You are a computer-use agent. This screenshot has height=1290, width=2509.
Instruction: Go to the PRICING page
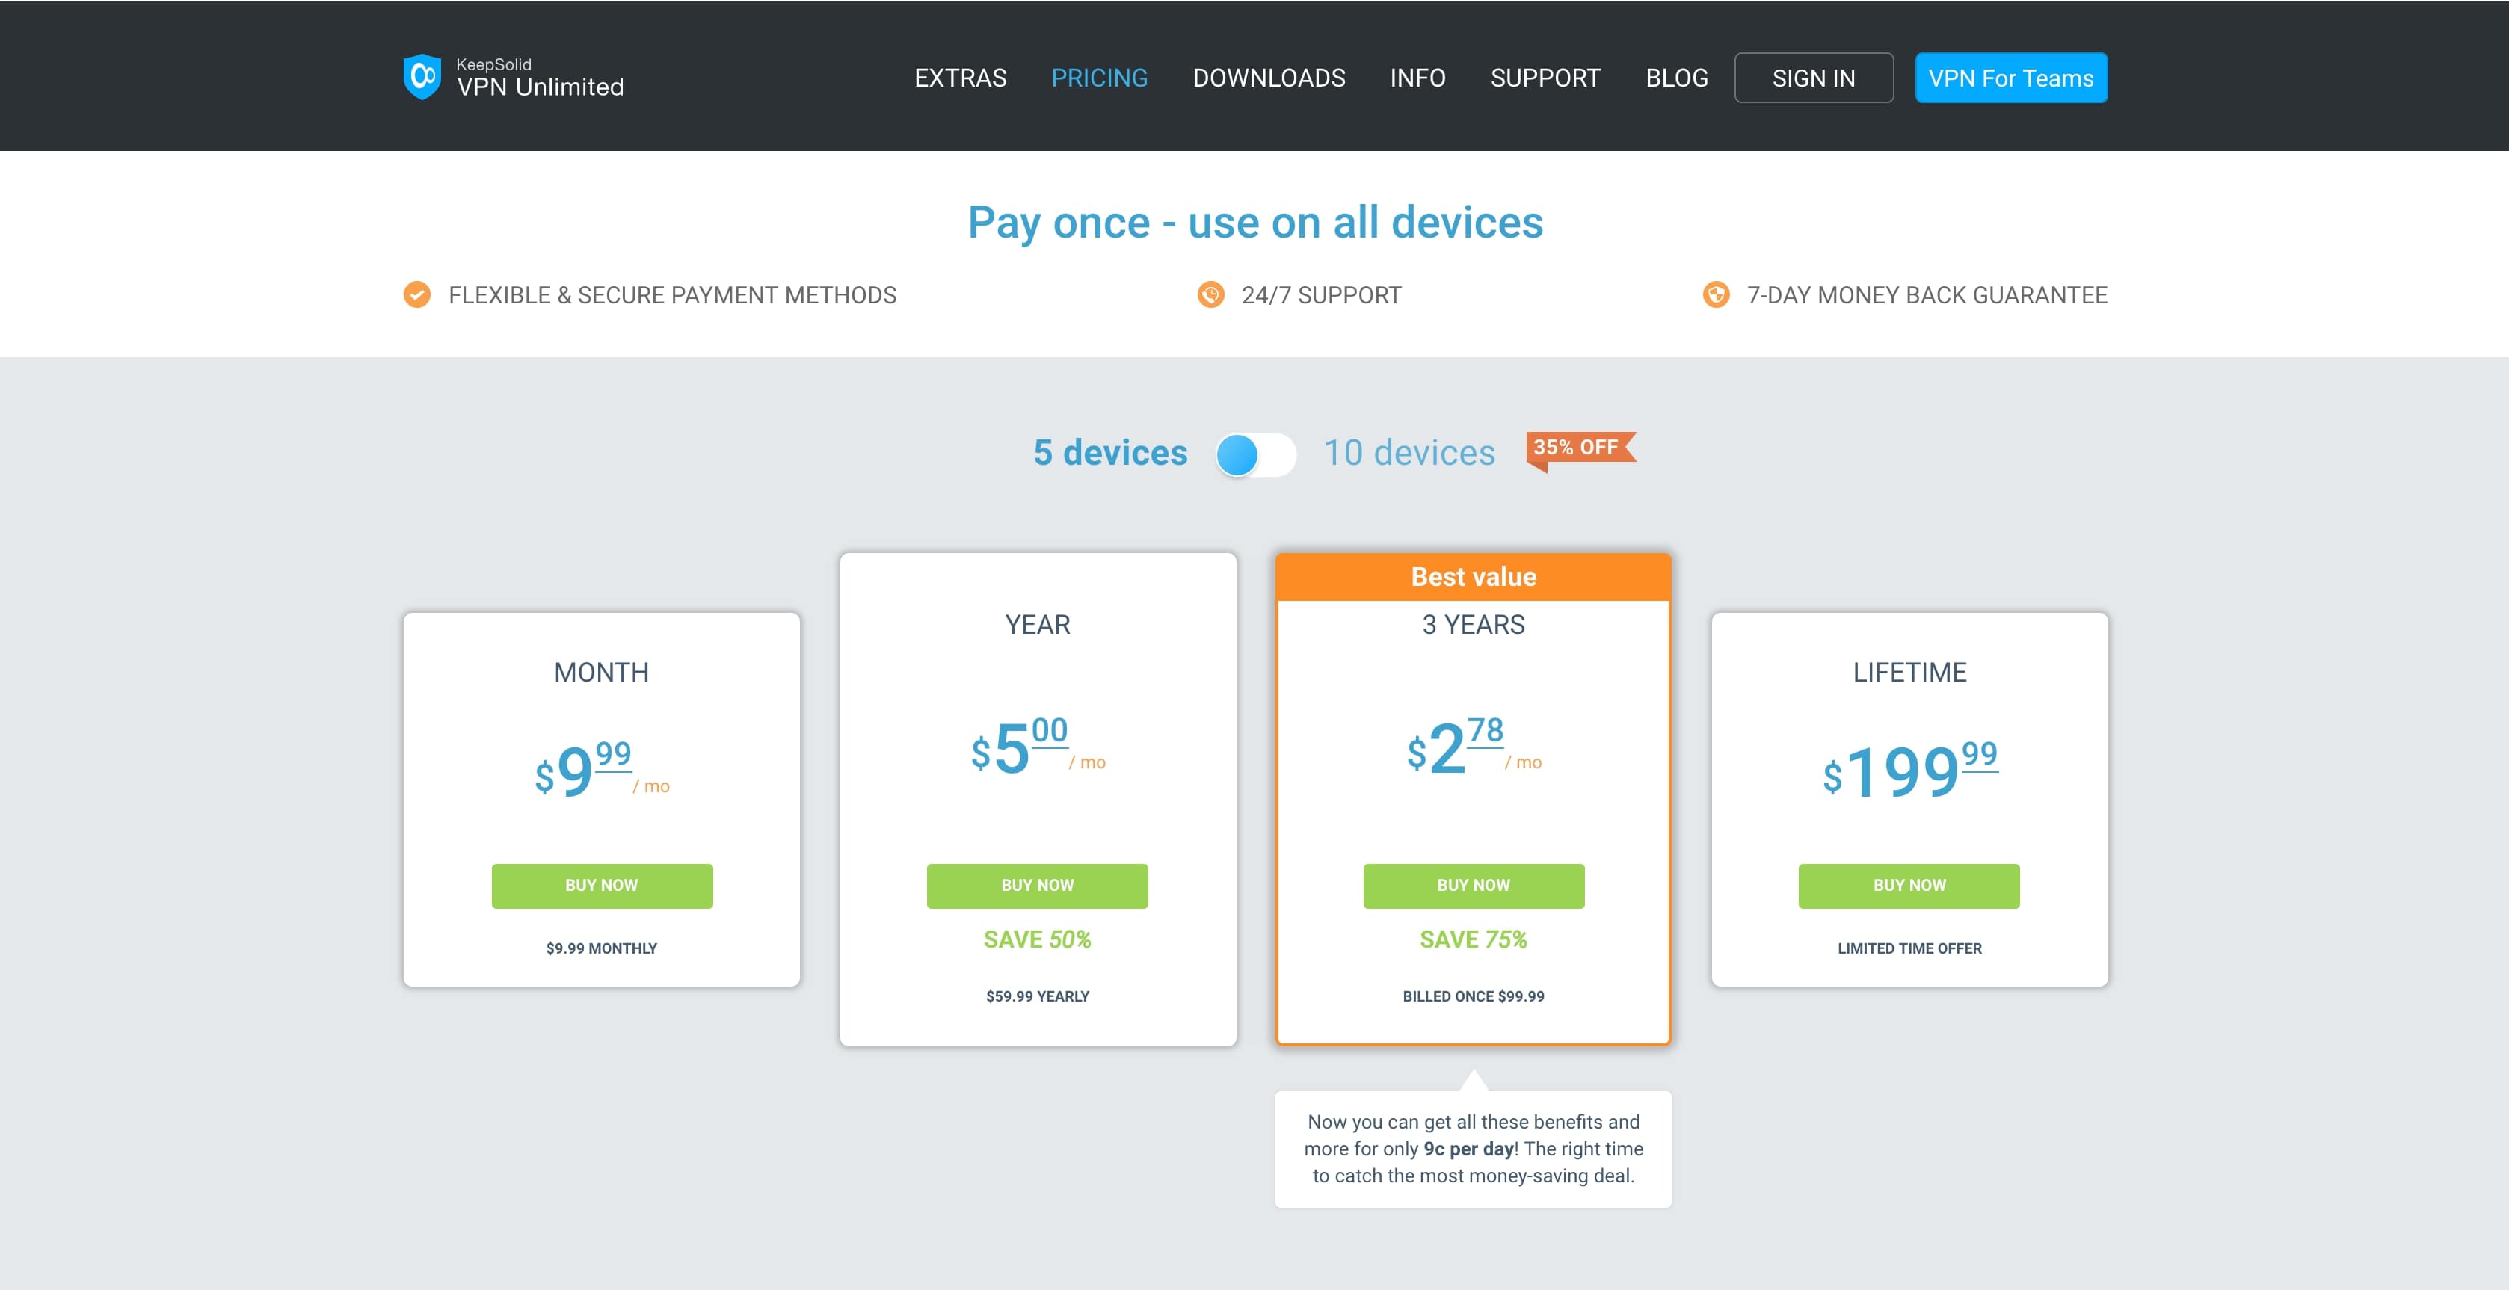1099,78
